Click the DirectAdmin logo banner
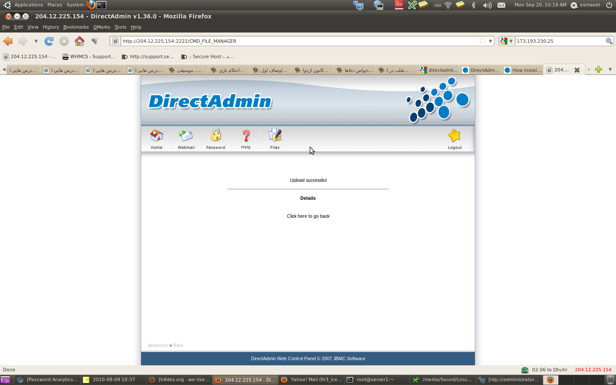The width and height of the screenshot is (616, 385). tap(210, 101)
